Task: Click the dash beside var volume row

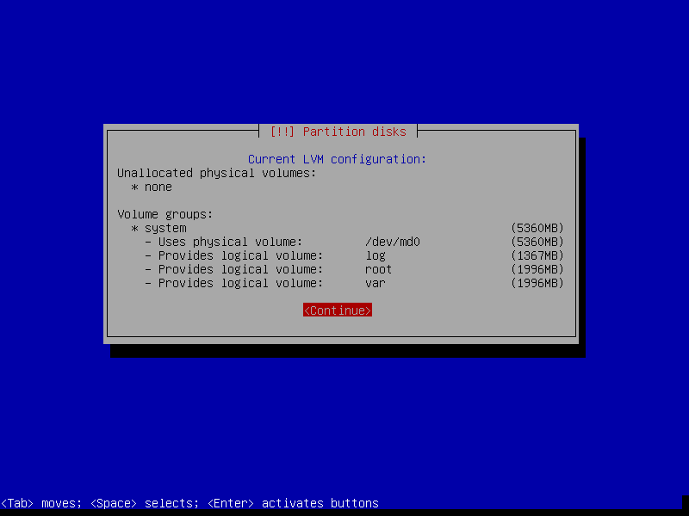Action: point(147,283)
